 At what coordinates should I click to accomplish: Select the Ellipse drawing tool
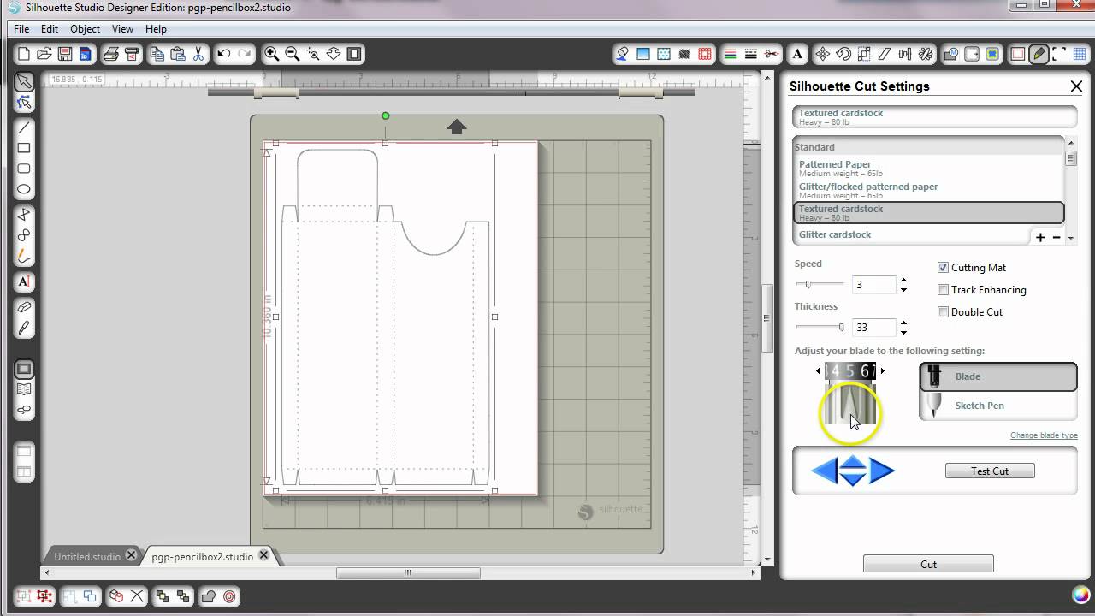pyautogui.click(x=24, y=189)
